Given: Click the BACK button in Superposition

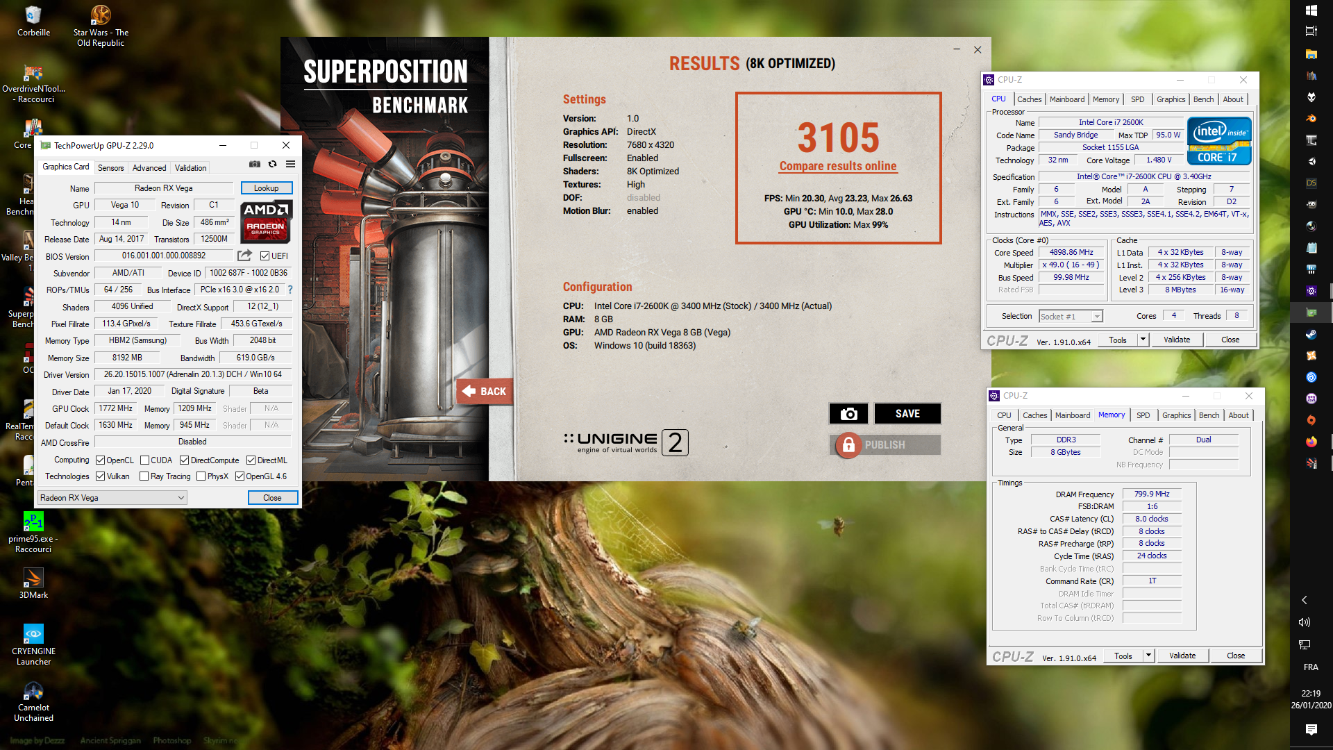Looking at the screenshot, I should coord(485,391).
